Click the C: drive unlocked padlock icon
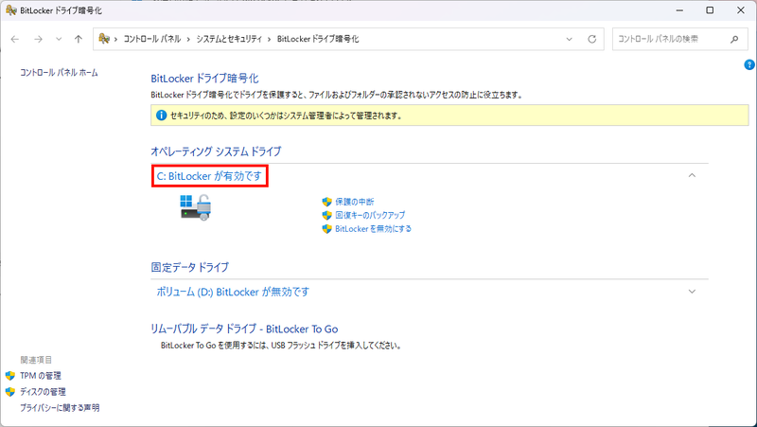 pyautogui.click(x=196, y=207)
